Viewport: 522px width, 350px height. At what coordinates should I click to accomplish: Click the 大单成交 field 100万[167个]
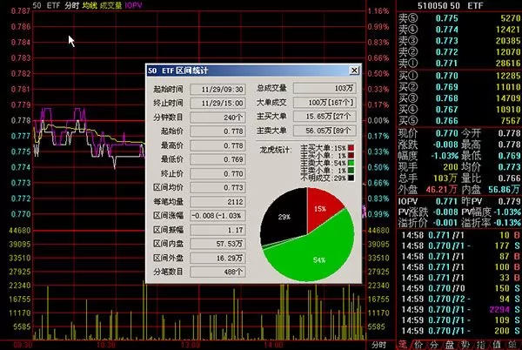[325, 103]
